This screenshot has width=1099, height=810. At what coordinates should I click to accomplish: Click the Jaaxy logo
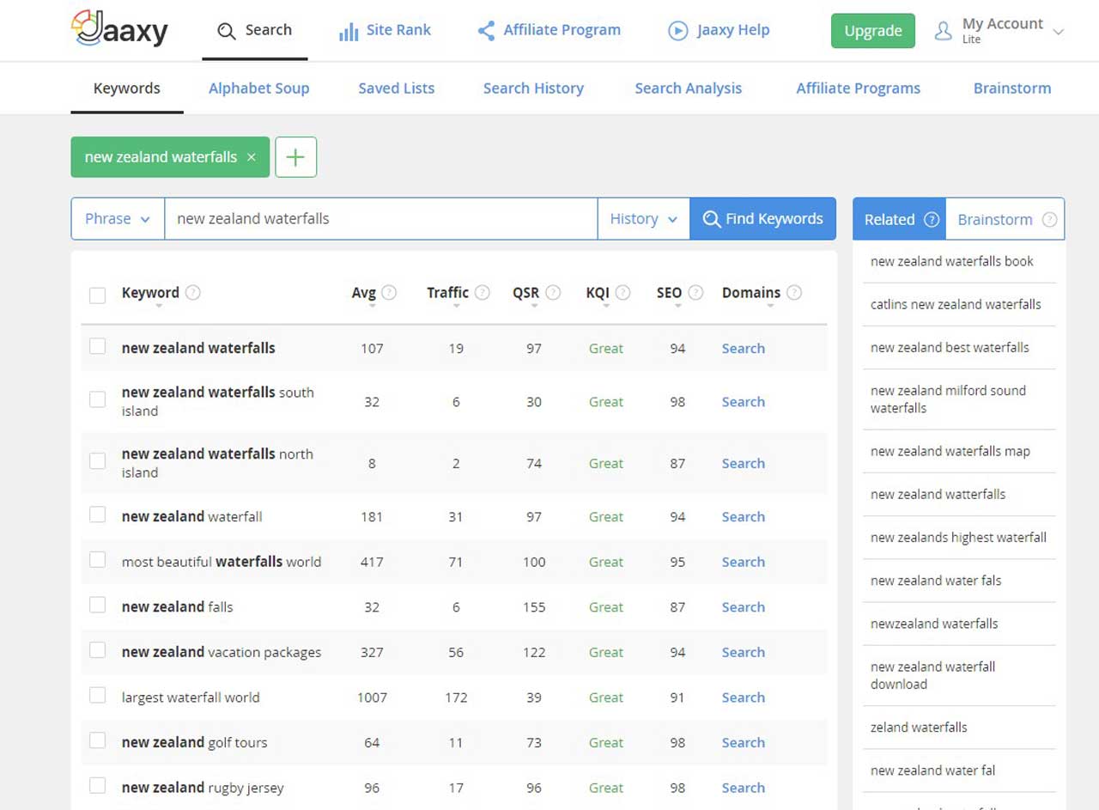[119, 30]
